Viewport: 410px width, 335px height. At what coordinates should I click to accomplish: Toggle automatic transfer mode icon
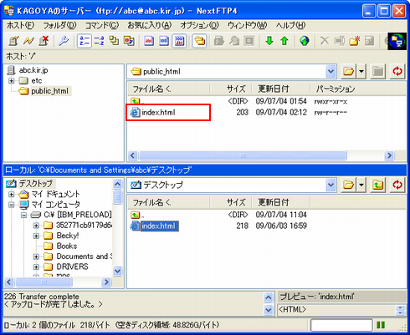(x=179, y=41)
